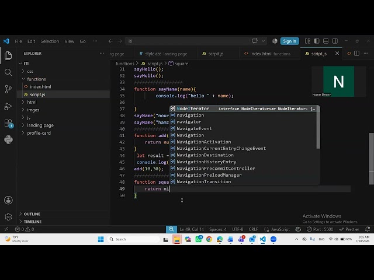Click Ln 49, Col 14 indicator
374x280 pixels.
[x=192, y=229]
